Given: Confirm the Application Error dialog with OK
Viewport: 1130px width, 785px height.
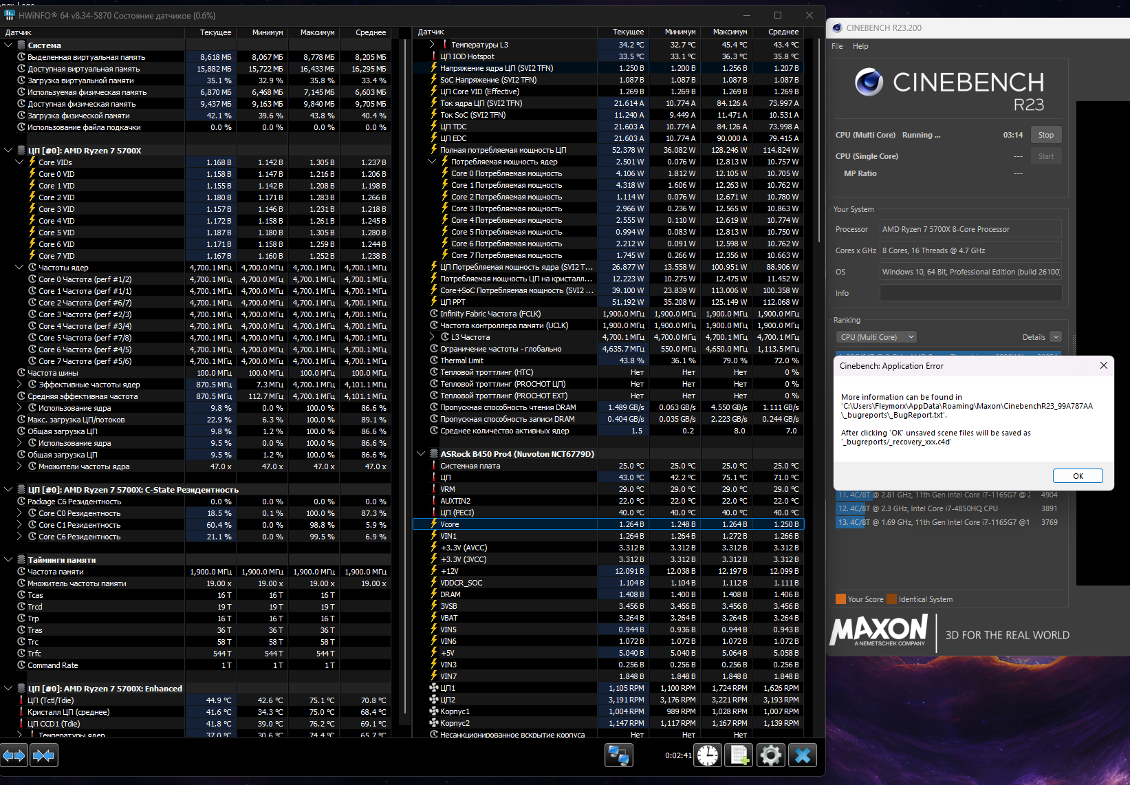Looking at the screenshot, I should point(1078,476).
